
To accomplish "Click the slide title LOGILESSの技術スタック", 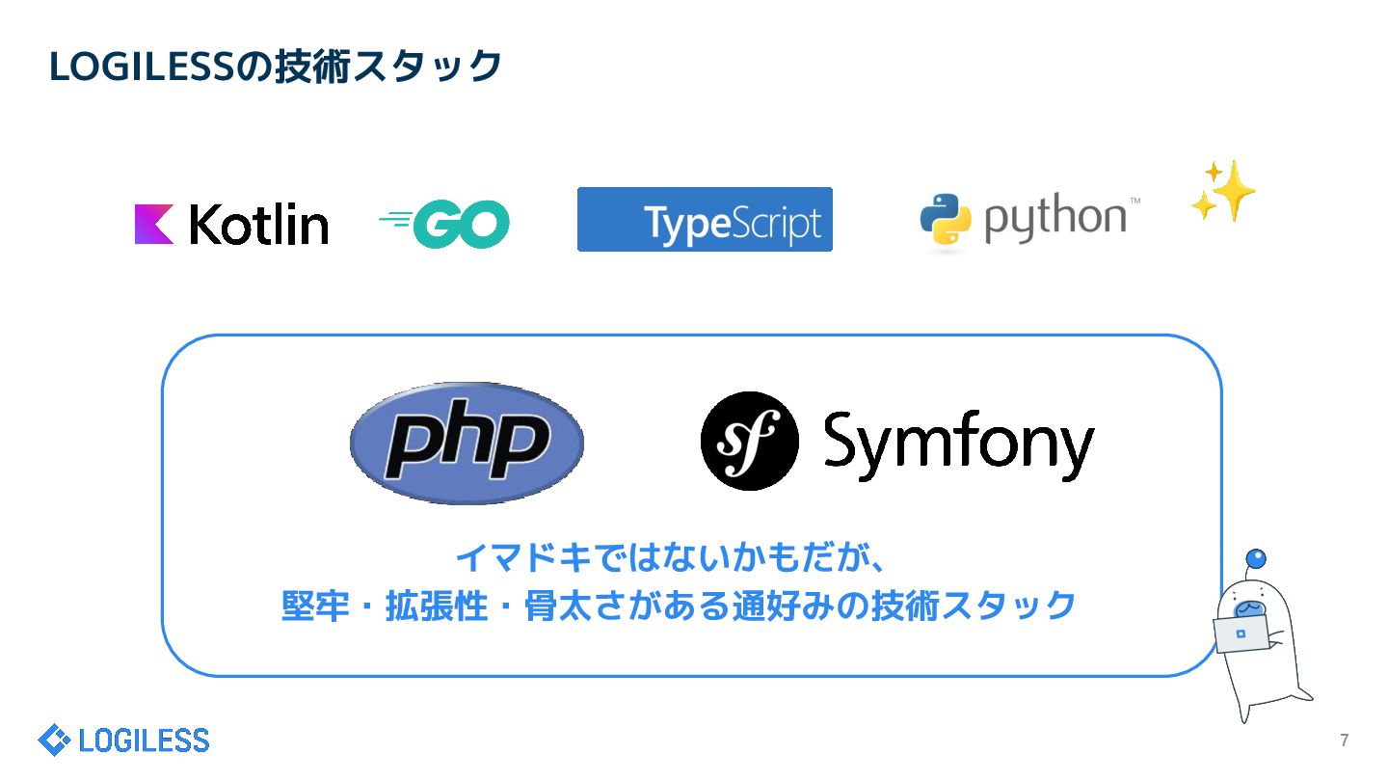I will coord(276,67).
